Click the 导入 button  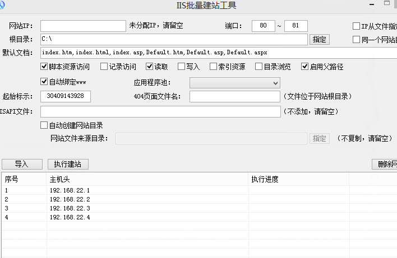(22, 164)
